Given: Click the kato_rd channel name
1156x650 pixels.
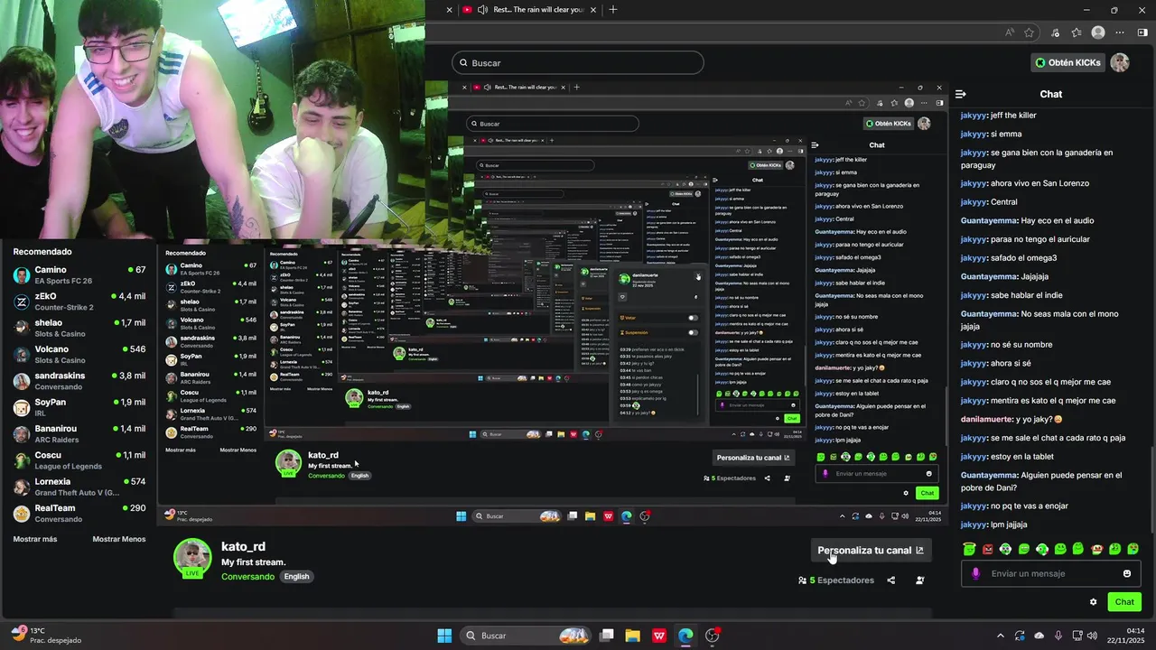Looking at the screenshot, I should click(243, 546).
